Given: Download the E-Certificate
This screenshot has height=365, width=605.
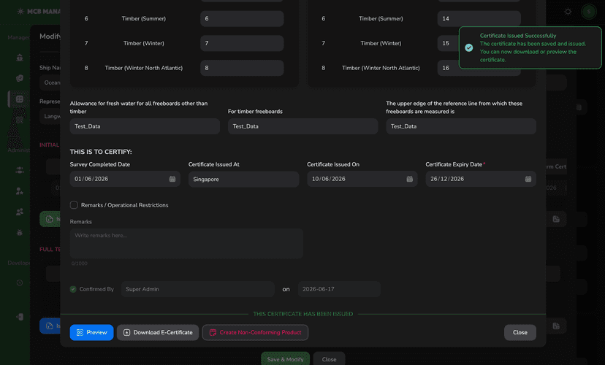Looking at the screenshot, I should coord(158,332).
